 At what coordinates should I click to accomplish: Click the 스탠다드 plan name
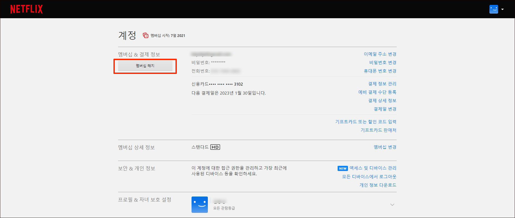200,147
